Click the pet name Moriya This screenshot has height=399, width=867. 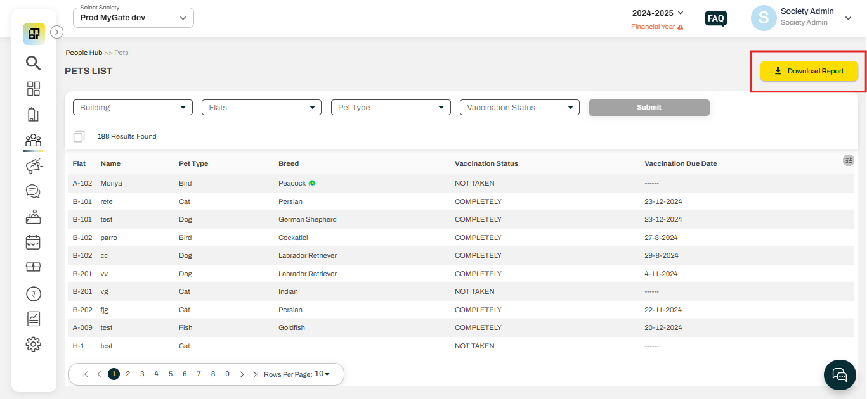[111, 183]
